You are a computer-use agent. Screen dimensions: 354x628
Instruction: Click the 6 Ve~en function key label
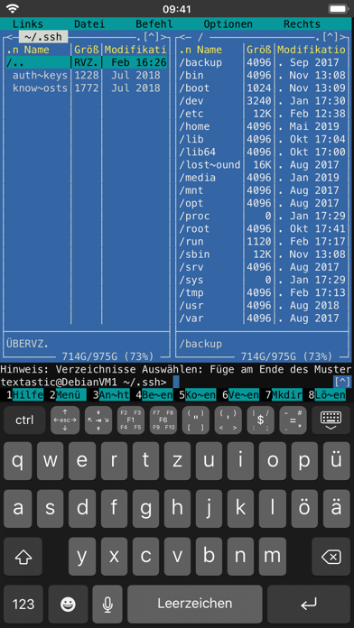point(241,395)
